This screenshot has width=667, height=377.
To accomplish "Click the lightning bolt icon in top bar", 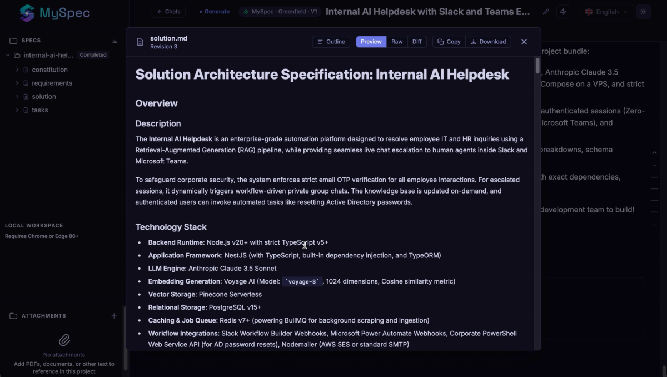I will pos(563,12).
